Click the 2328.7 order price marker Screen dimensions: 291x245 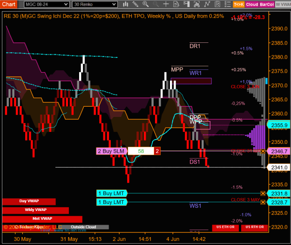coord(279,202)
